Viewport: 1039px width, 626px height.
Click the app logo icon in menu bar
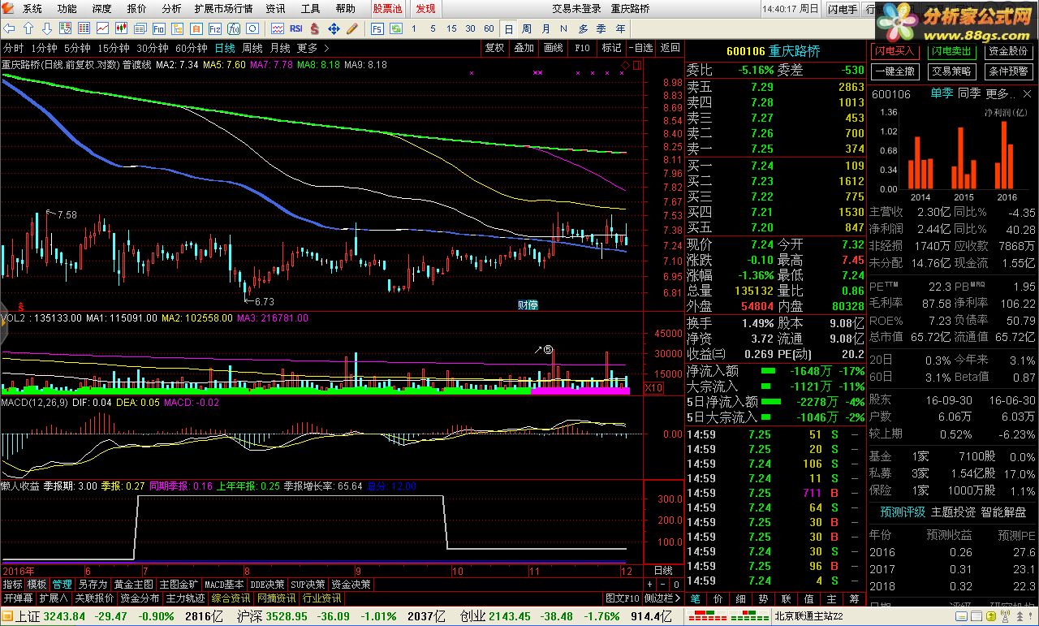pyautogui.click(x=9, y=9)
